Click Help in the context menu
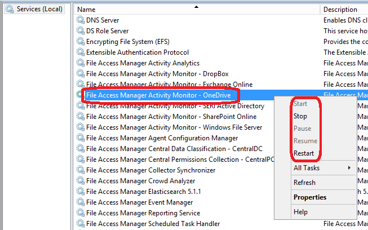368x230 pixels. [x=300, y=212]
